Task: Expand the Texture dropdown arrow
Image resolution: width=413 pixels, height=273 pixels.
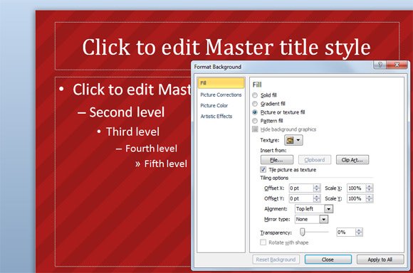Action: coord(298,140)
